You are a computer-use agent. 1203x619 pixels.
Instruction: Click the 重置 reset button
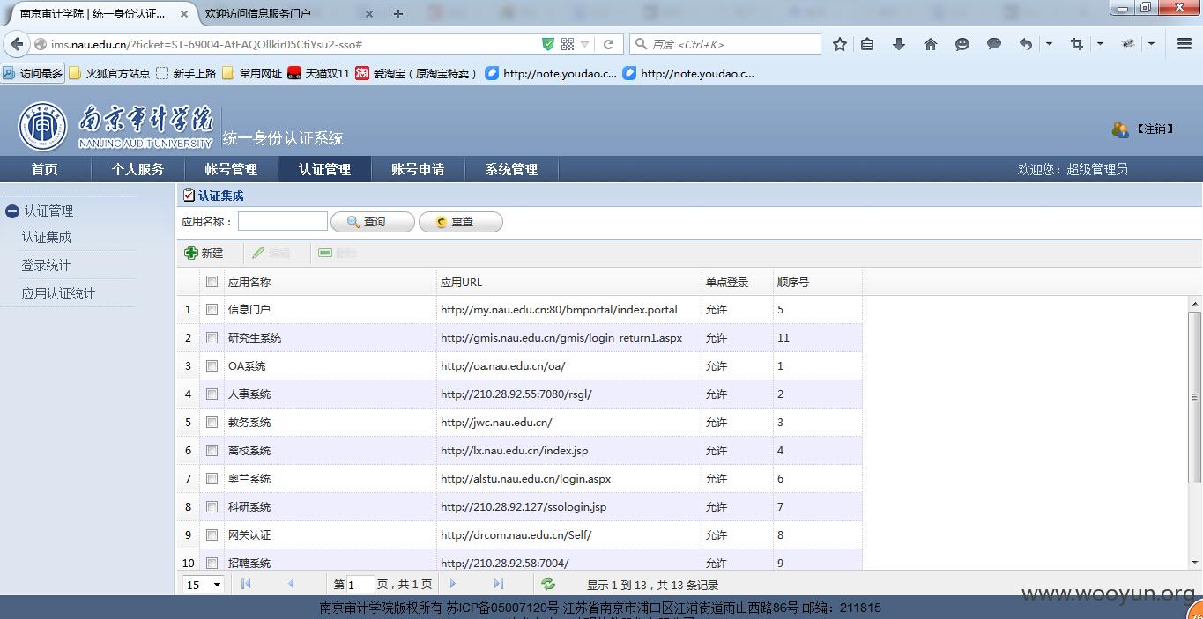(x=460, y=222)
